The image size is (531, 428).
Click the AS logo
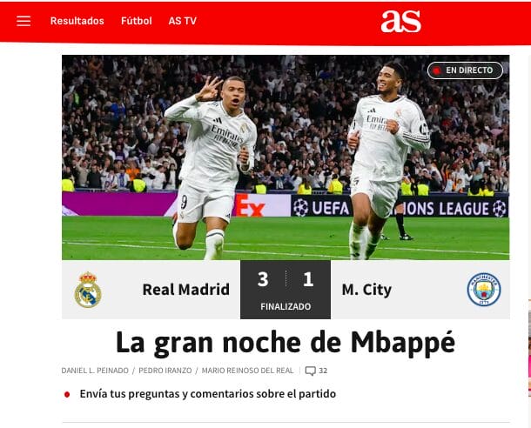(401, 22)
